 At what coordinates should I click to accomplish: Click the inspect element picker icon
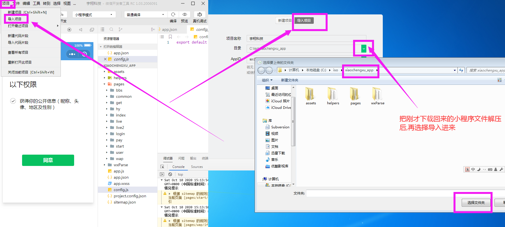pyautogui.click(x=162, y=167)
